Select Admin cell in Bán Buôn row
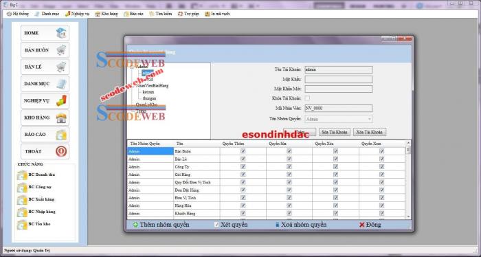Viewport: 481px width, 257px height. click(150, 151)
